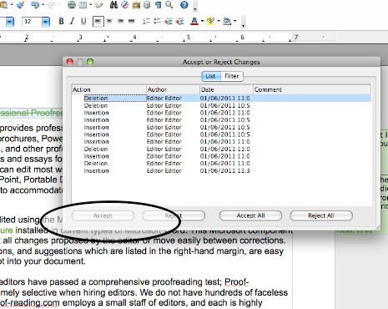This screenshot has width=388, height=309.
Task: Click the Decrease Indent icon
Action: 169,21
